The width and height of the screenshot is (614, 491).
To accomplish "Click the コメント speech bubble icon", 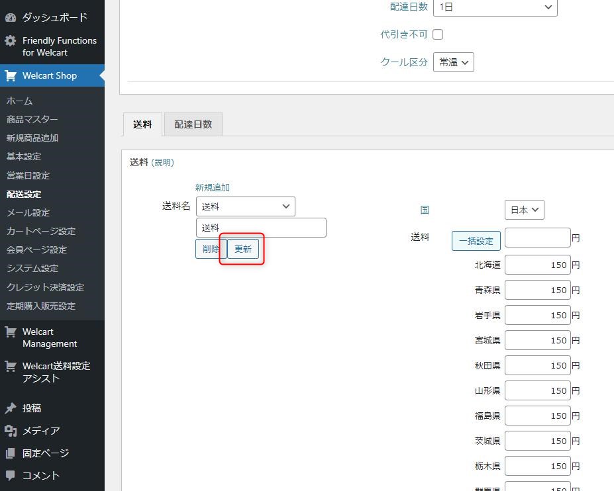I will click(x=11, y=476).
